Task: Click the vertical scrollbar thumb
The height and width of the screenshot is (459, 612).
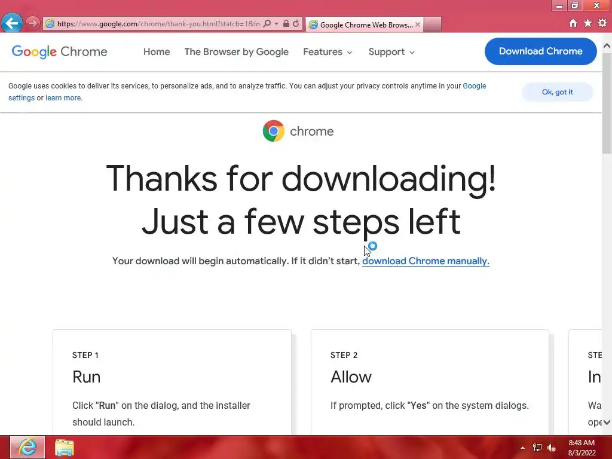Action: click(x=607, y=103)
